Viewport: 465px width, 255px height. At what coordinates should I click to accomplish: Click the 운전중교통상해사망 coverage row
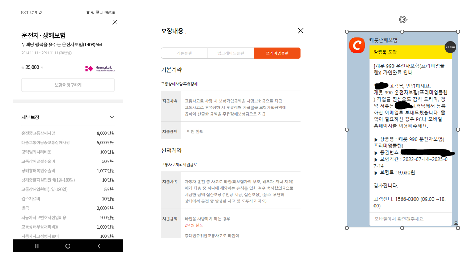(x=68, y=133)
